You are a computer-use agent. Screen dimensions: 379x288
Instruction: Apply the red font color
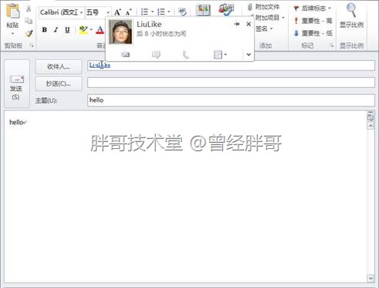pyautogui.click(x=100, y=30)
